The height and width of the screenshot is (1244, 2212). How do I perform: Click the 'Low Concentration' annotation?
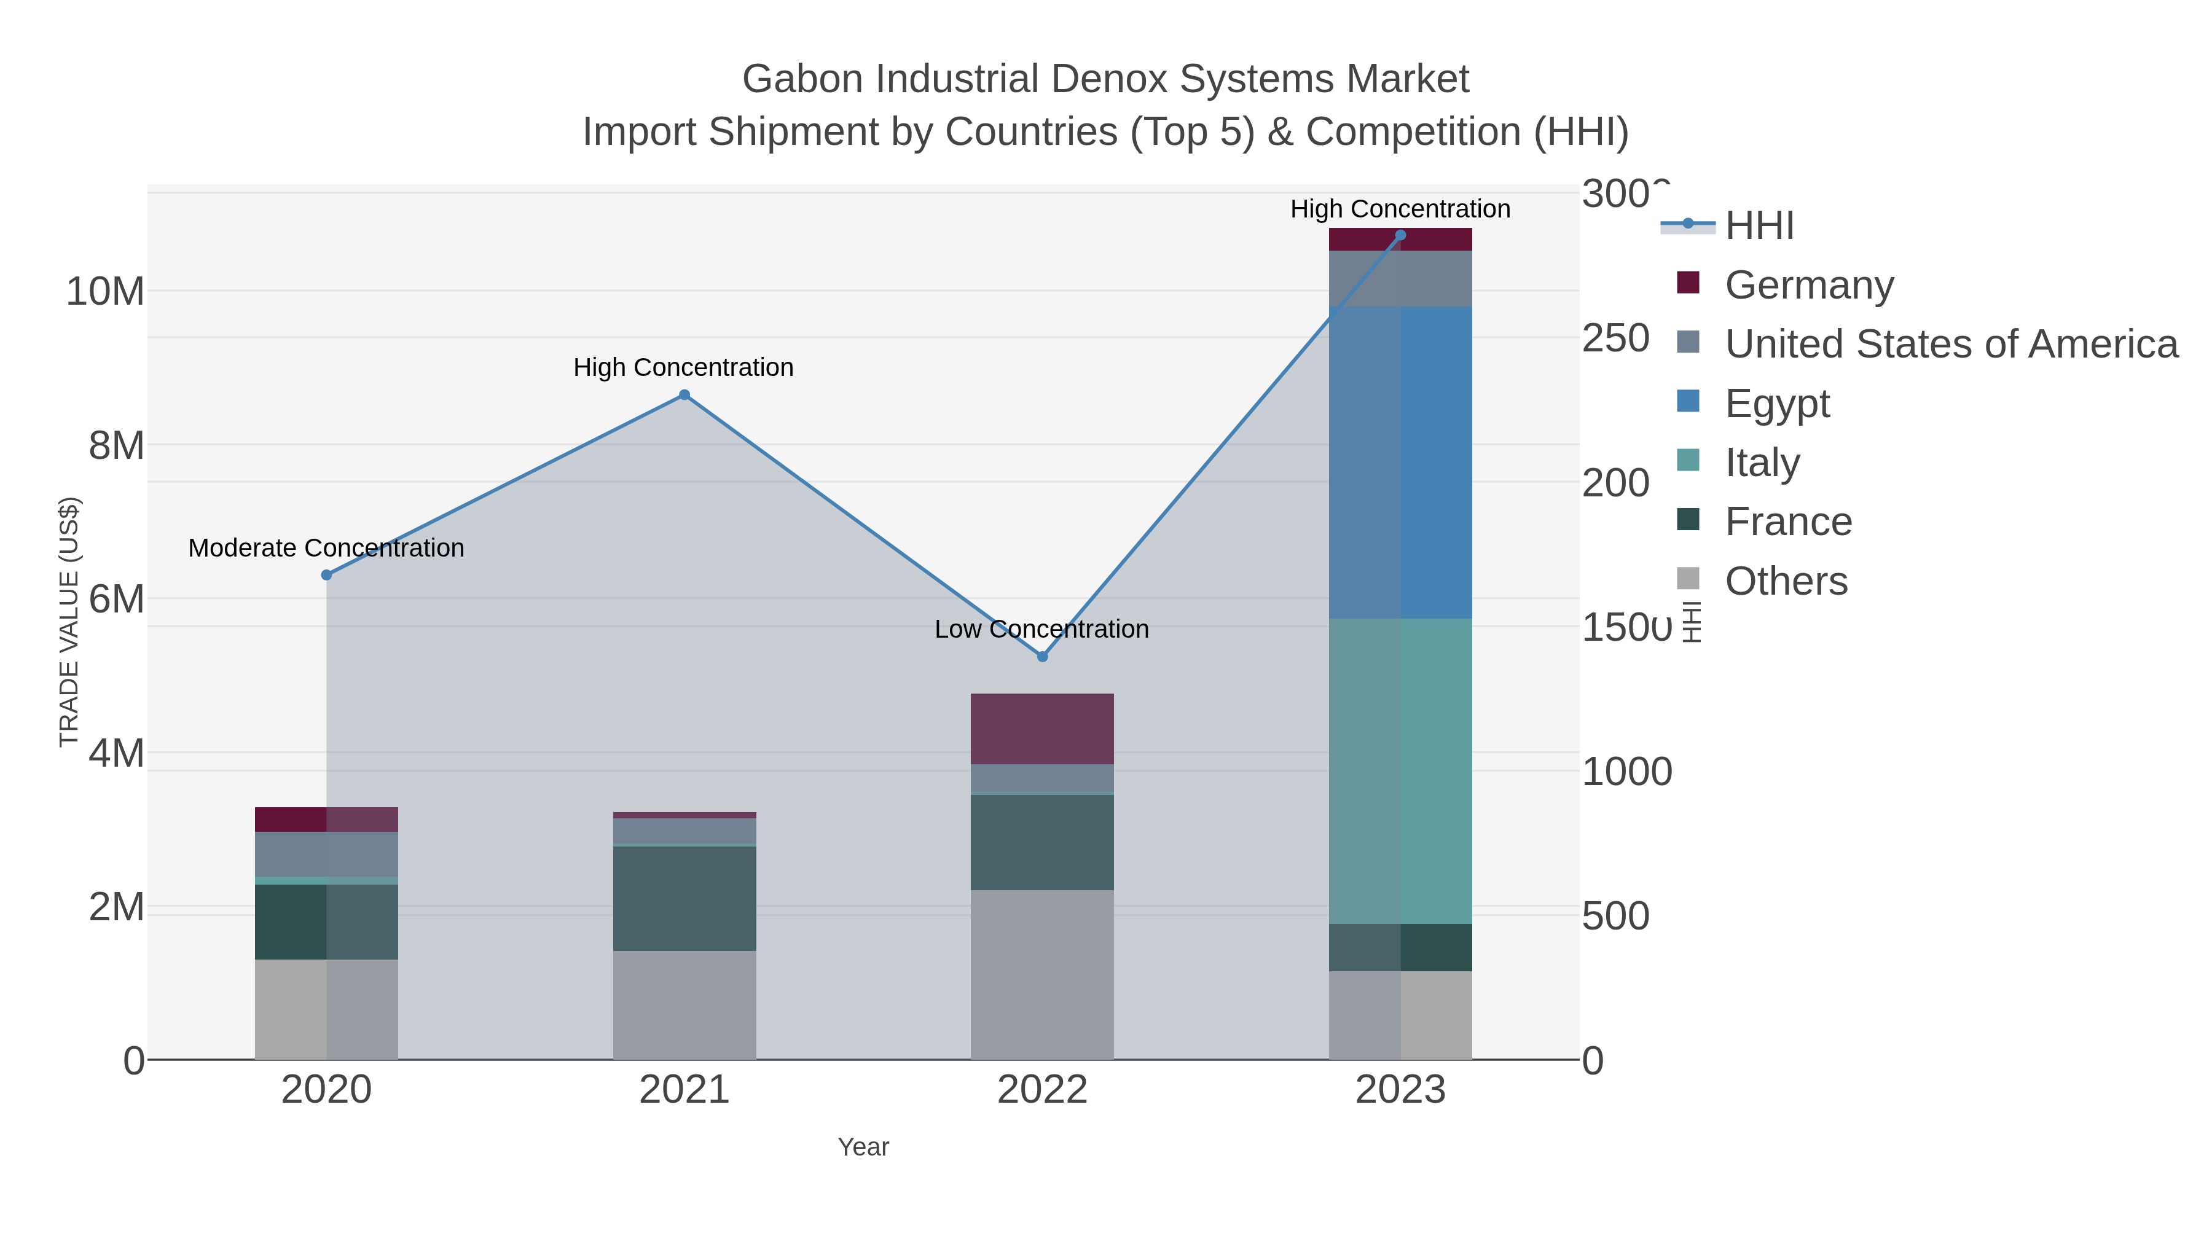(x=1041, y=629)
